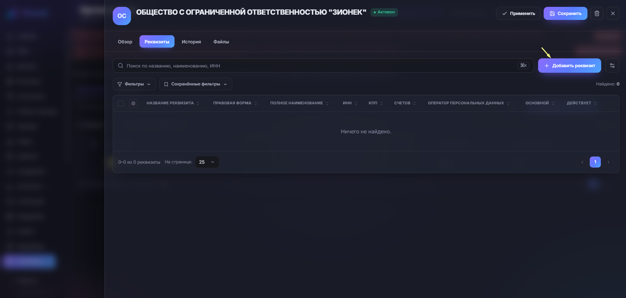626x298 pixels.
Task: Tick the select-all checkbox in table header
Action: tap(121, 103)
